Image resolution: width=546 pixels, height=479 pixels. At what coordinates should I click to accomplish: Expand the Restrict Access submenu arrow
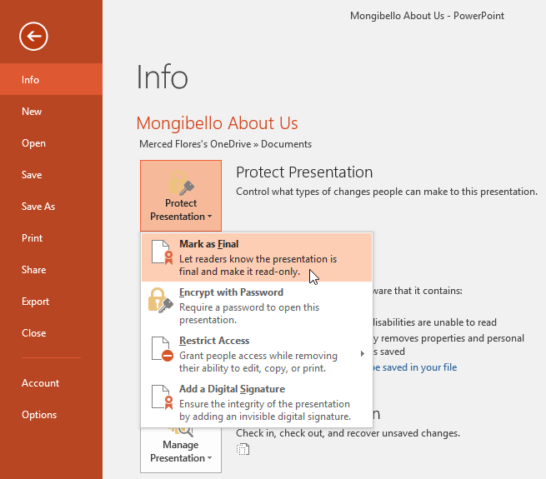[362, 354]
